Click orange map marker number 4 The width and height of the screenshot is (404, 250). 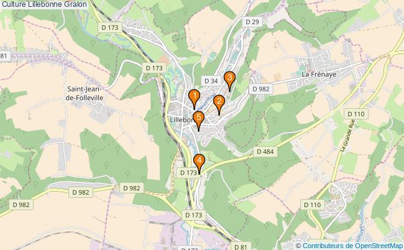coord(199,164)
